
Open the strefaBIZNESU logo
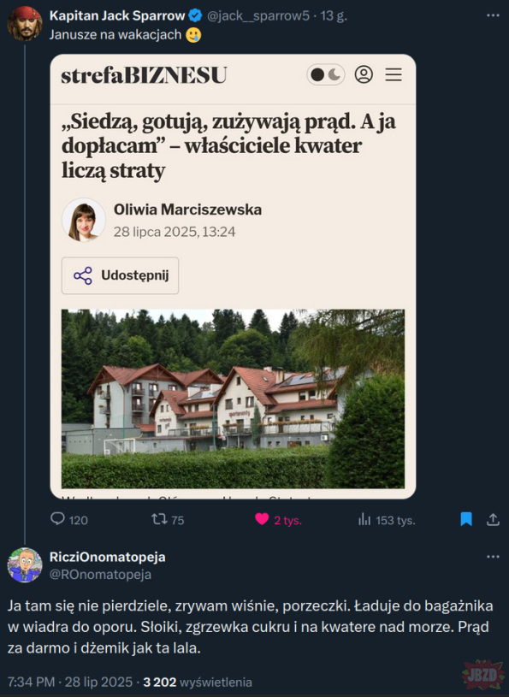tap(144, 75)
